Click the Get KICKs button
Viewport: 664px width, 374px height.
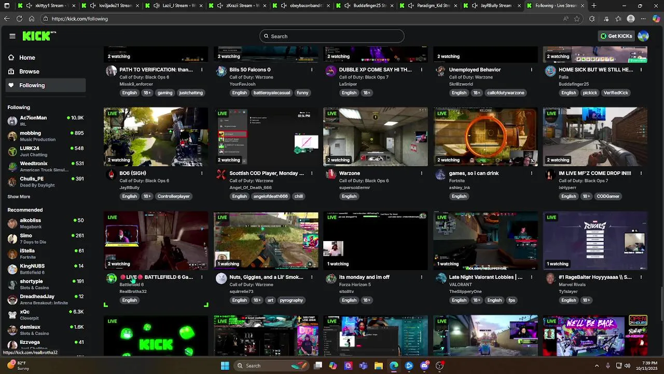point(616,36)
